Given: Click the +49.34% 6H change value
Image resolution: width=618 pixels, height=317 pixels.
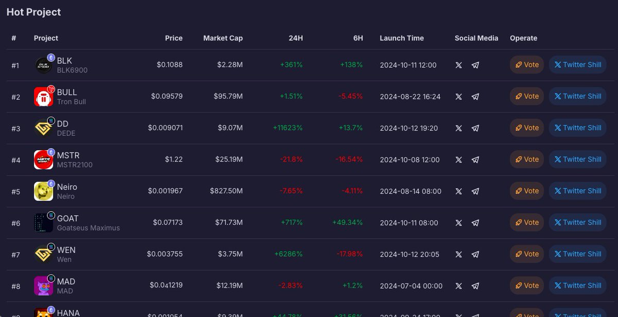Looking at the screenshot, I should 348,223.
